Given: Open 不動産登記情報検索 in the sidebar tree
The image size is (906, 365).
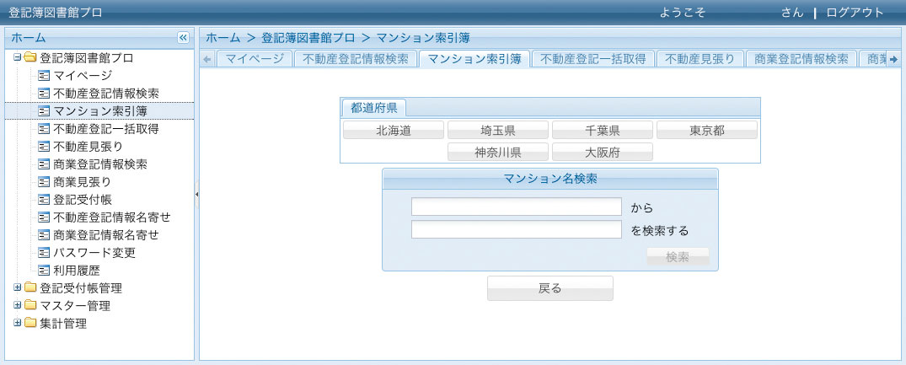Looking at the screenshot, I should point(106,93).
